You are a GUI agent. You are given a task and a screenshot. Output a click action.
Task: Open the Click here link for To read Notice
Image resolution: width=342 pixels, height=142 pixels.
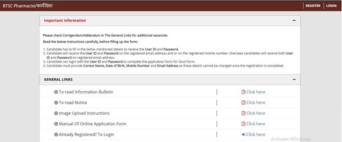255,103
